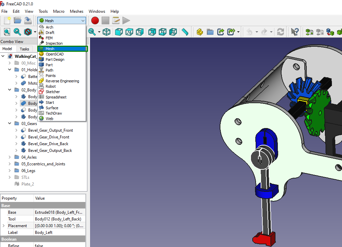
Task: Click the draw style no-entry icon
Action: 28,32
